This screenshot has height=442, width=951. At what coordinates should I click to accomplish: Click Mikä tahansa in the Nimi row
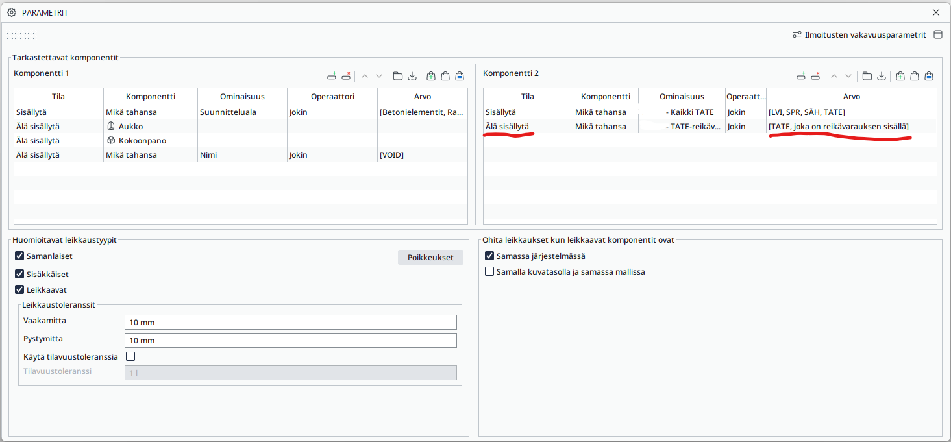(151, 154)
